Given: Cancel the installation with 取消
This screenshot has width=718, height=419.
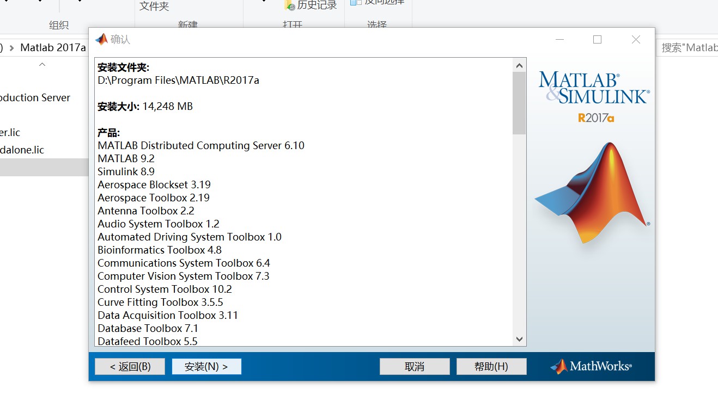Looking at the screenshot, I should pyautogui.click(x=415, y=366).
